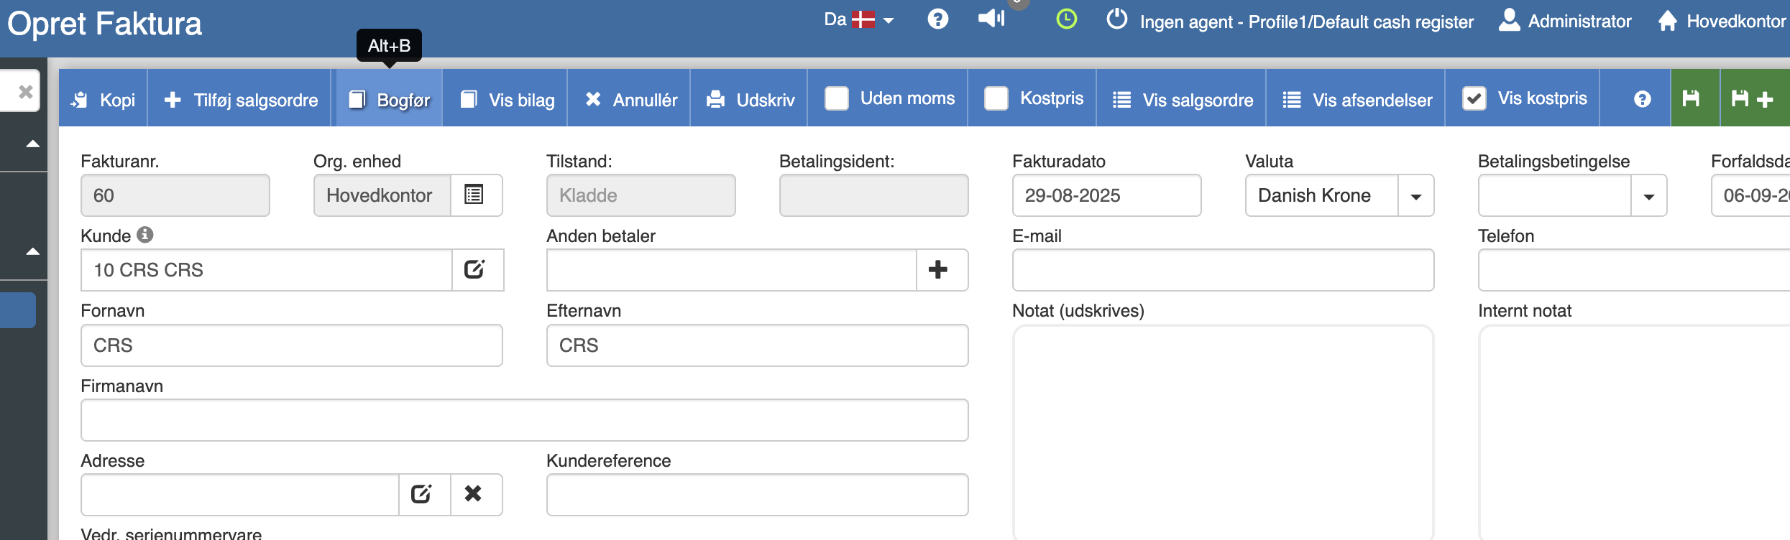Image resolution: width=1790 pixels, height=540 pixels.
Task: Click the green clock icon
Action: (x=1066, y=19)
